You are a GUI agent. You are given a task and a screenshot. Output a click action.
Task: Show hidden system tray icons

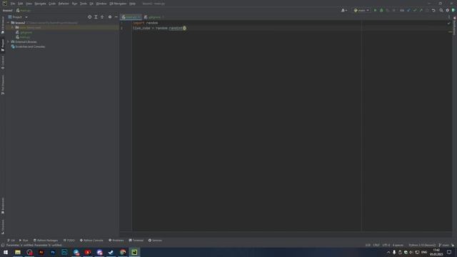[388, 252]
